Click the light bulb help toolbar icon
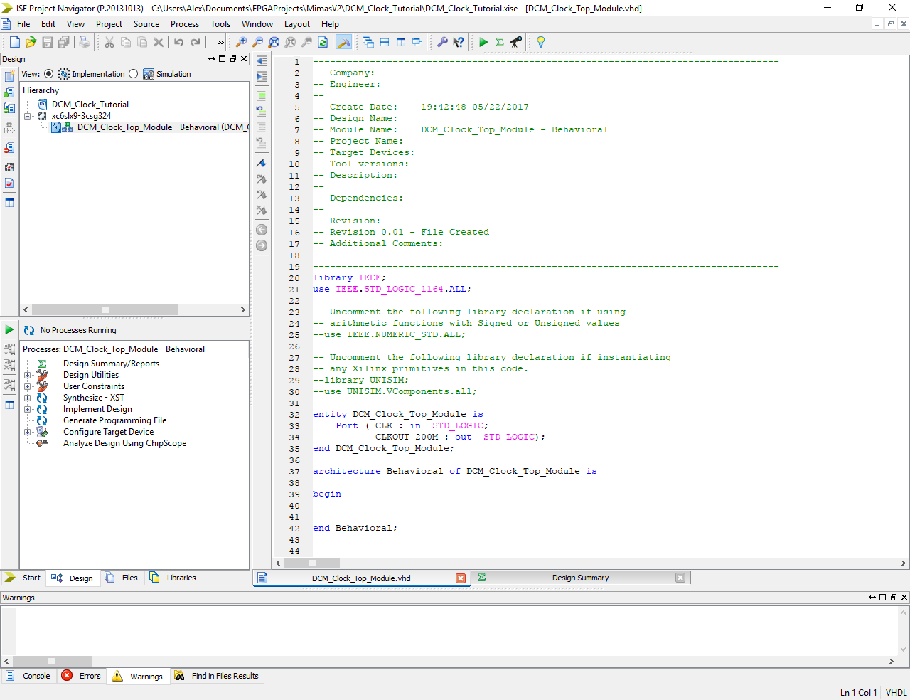Viewport: 910px width, 700px height. coord(540,42)
